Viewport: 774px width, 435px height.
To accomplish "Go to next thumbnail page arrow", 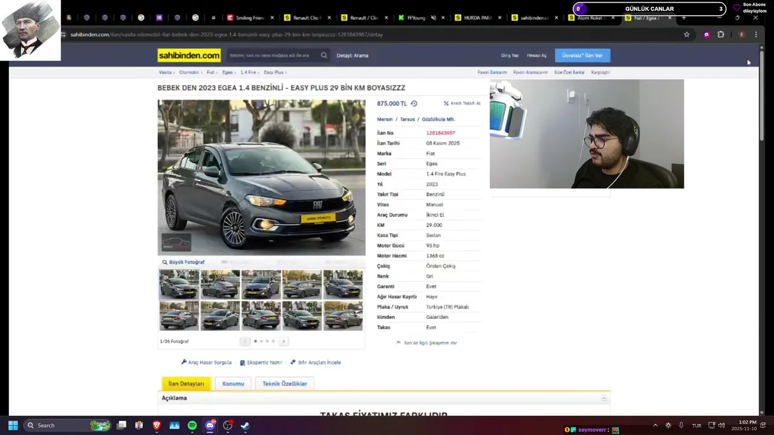I will click(x=283, y=341).
